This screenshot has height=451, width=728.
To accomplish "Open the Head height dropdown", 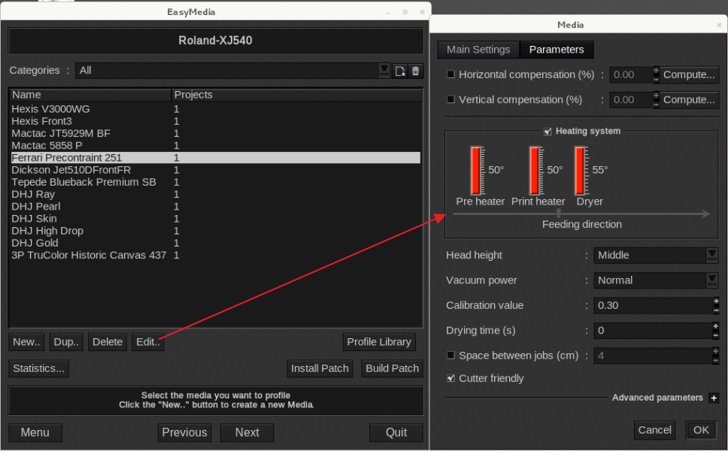I will [711, 255].
